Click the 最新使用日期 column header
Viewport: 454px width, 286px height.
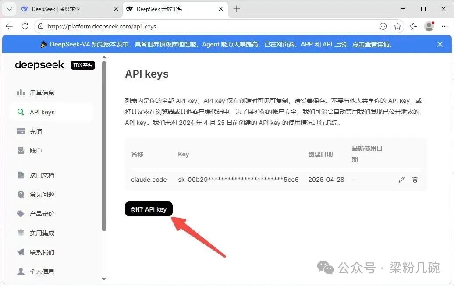click(367, 154)
